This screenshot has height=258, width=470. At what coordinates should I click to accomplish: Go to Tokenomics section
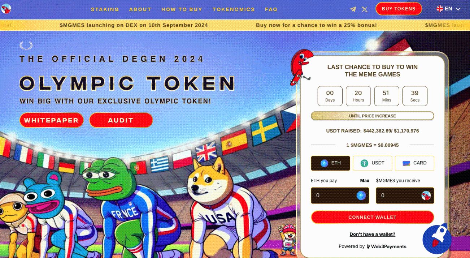click(x=234, y=9)
